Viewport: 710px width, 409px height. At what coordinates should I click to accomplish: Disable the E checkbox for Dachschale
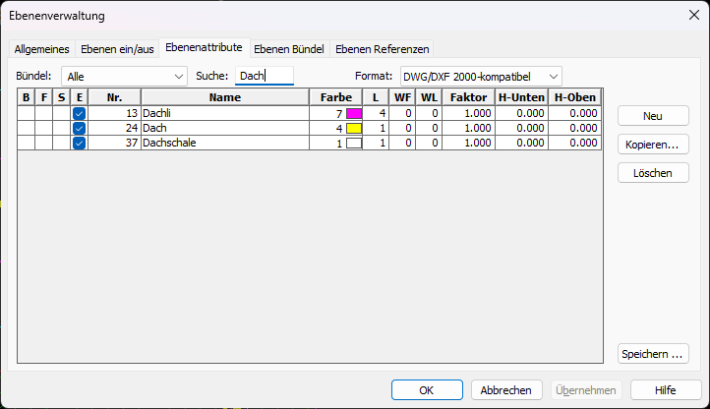[x=79, y=144]
